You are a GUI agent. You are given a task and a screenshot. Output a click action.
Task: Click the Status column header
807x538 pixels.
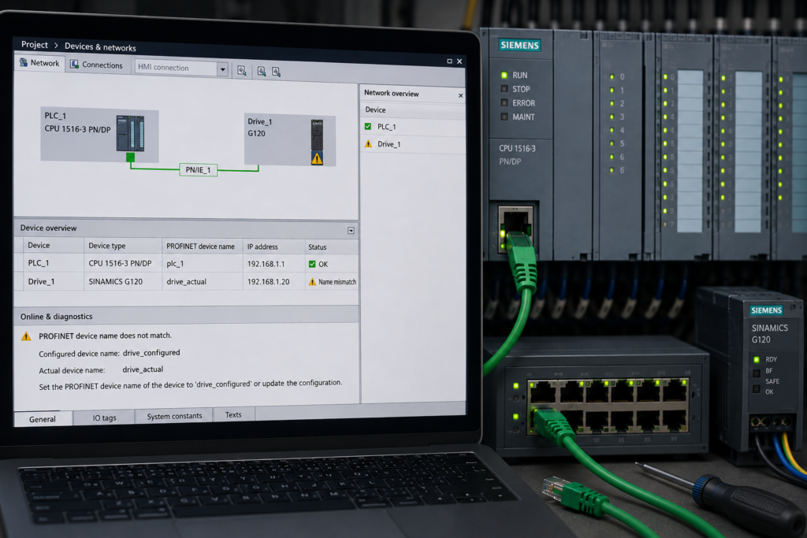tap(331, 247)
